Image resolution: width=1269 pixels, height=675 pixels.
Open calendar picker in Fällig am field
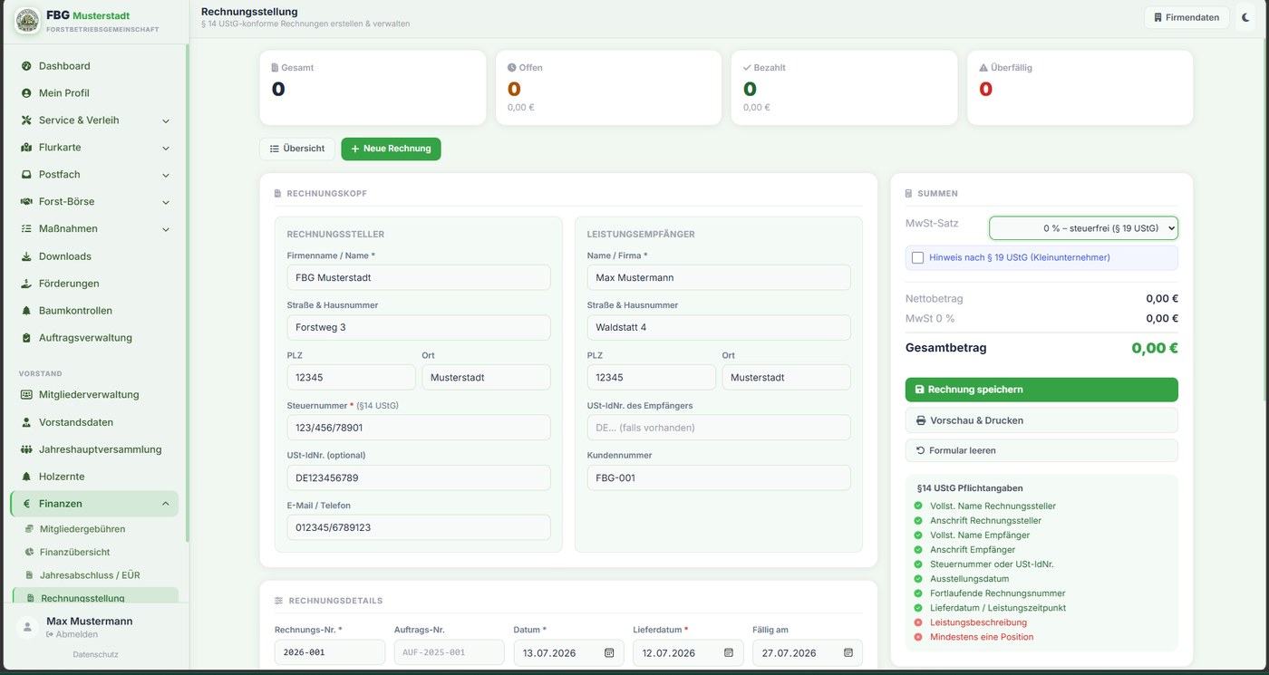848,652
